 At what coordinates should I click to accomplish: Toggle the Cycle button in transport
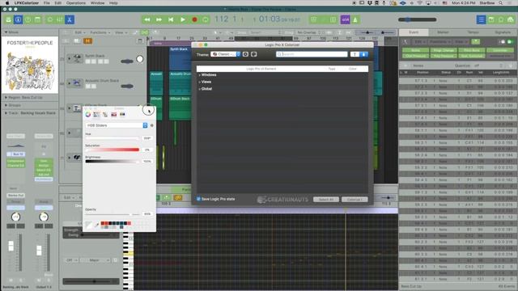point(206,19)
